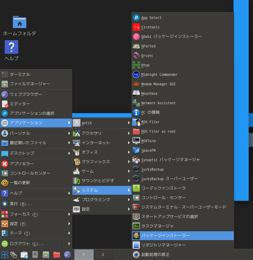Click the Mountbox icon

[x=136, y=93]
